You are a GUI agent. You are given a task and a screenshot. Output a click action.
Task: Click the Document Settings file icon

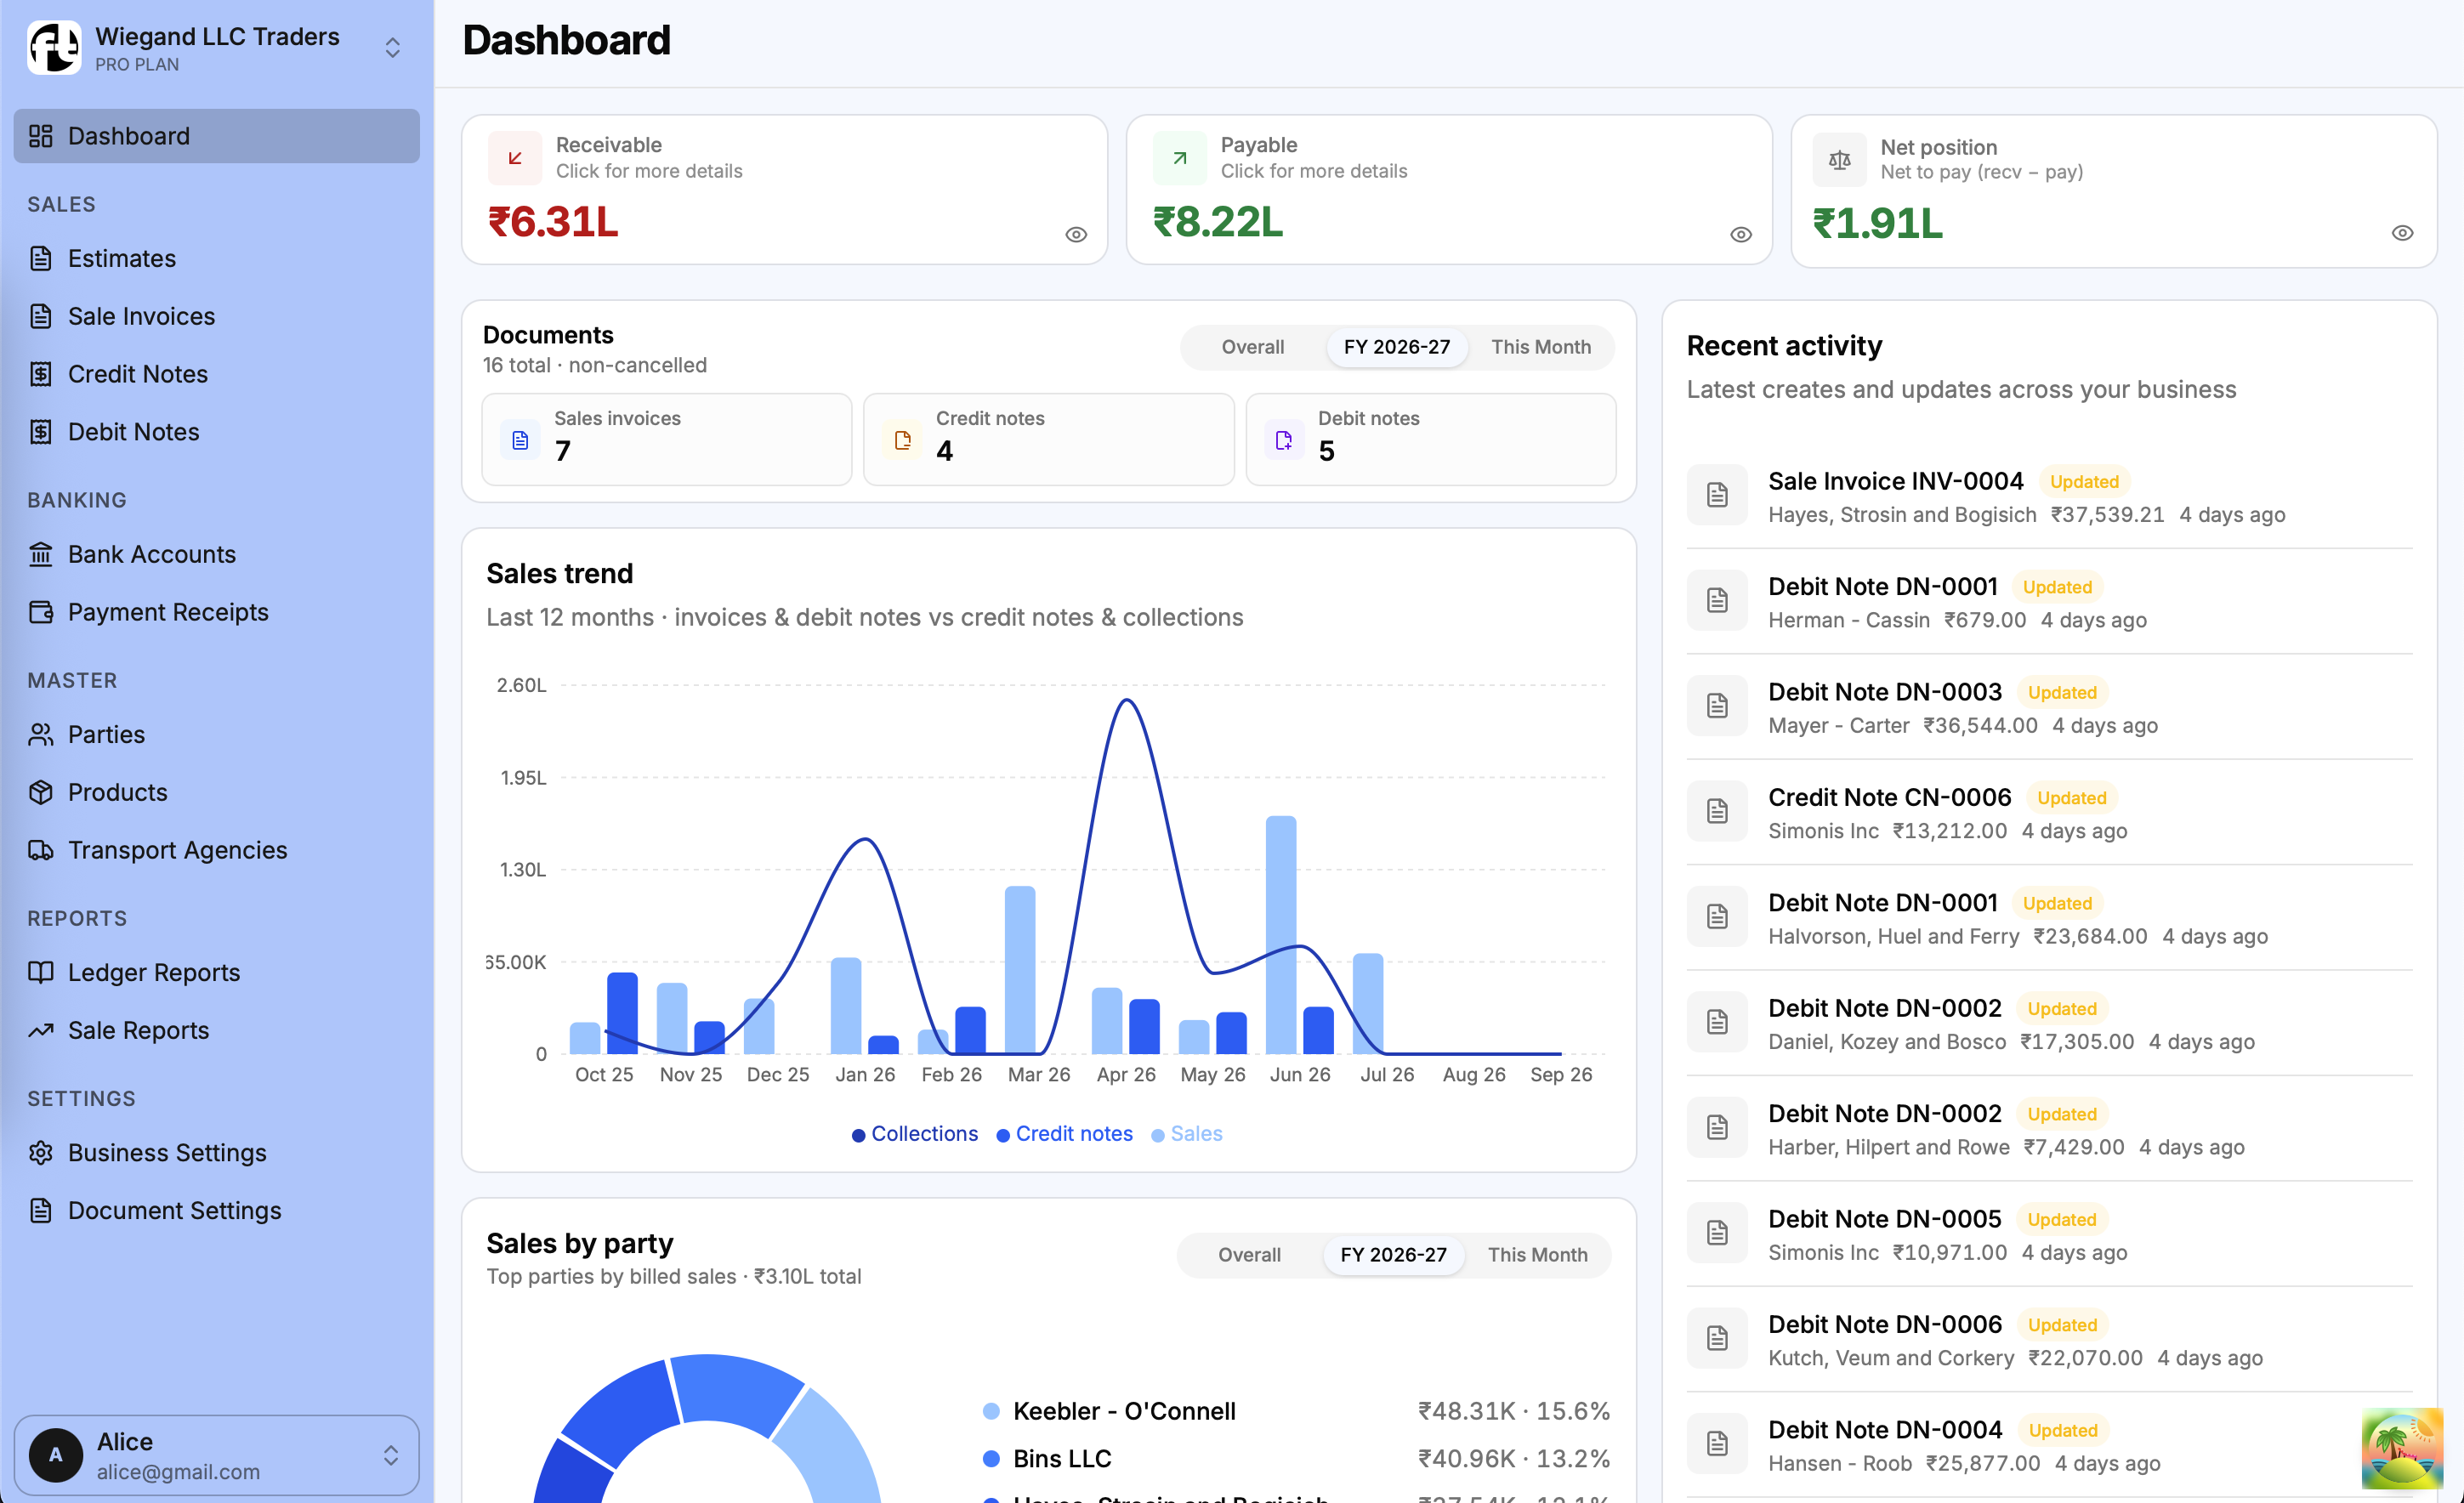coord(41,1211)
